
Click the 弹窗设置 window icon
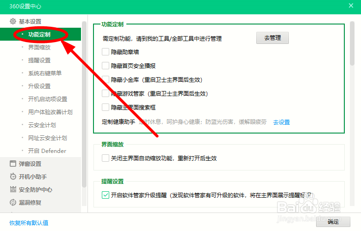13,164
